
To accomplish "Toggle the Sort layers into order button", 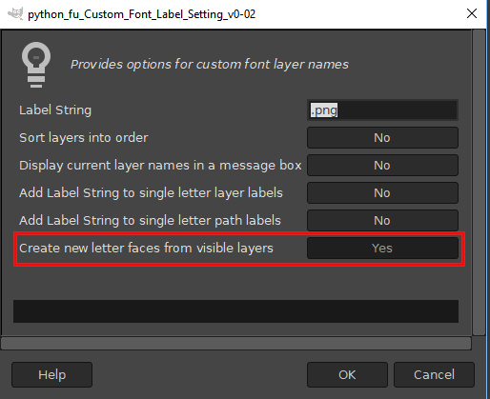I will coord(382,138).
